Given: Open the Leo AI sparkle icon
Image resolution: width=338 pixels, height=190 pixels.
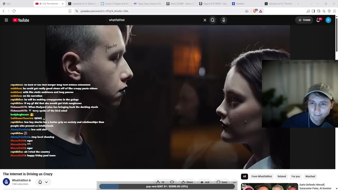Looking at the screenshot, I should 324,11.
